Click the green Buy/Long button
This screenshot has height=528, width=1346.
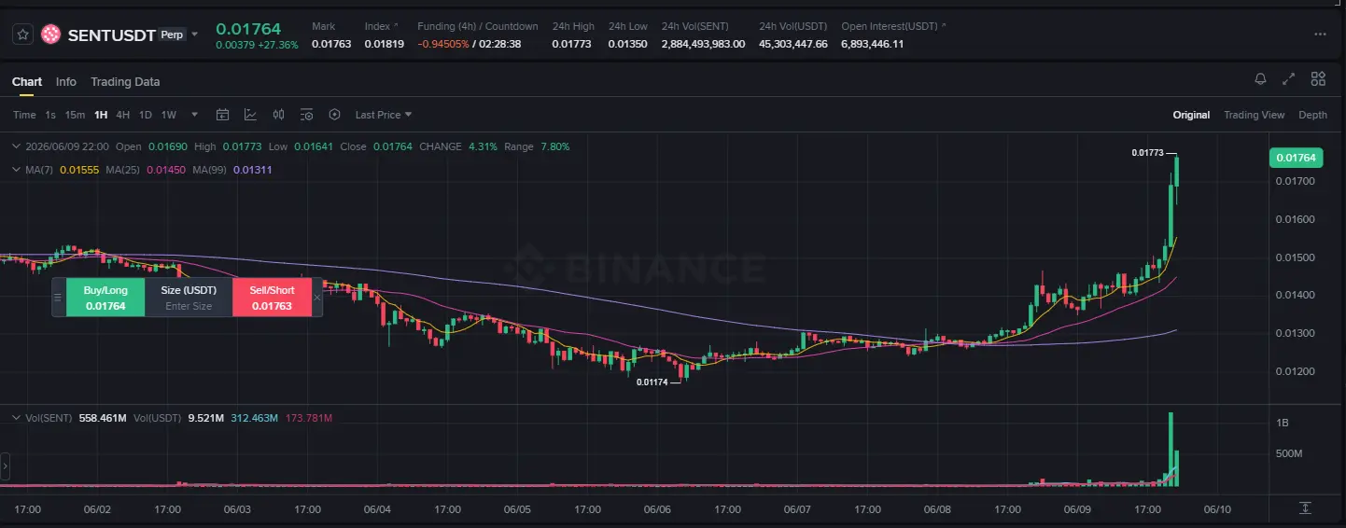pos(105,298)
